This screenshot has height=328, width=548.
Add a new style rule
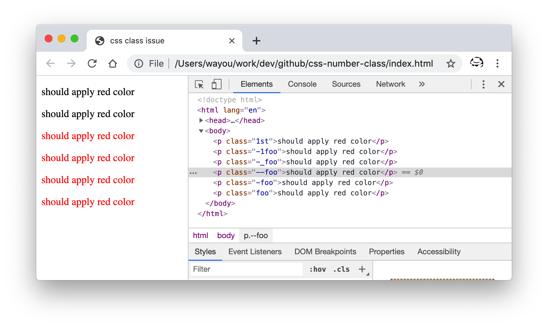(362, 269)
